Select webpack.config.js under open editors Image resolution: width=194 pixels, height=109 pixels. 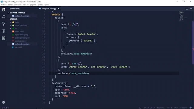coord(22,16)
